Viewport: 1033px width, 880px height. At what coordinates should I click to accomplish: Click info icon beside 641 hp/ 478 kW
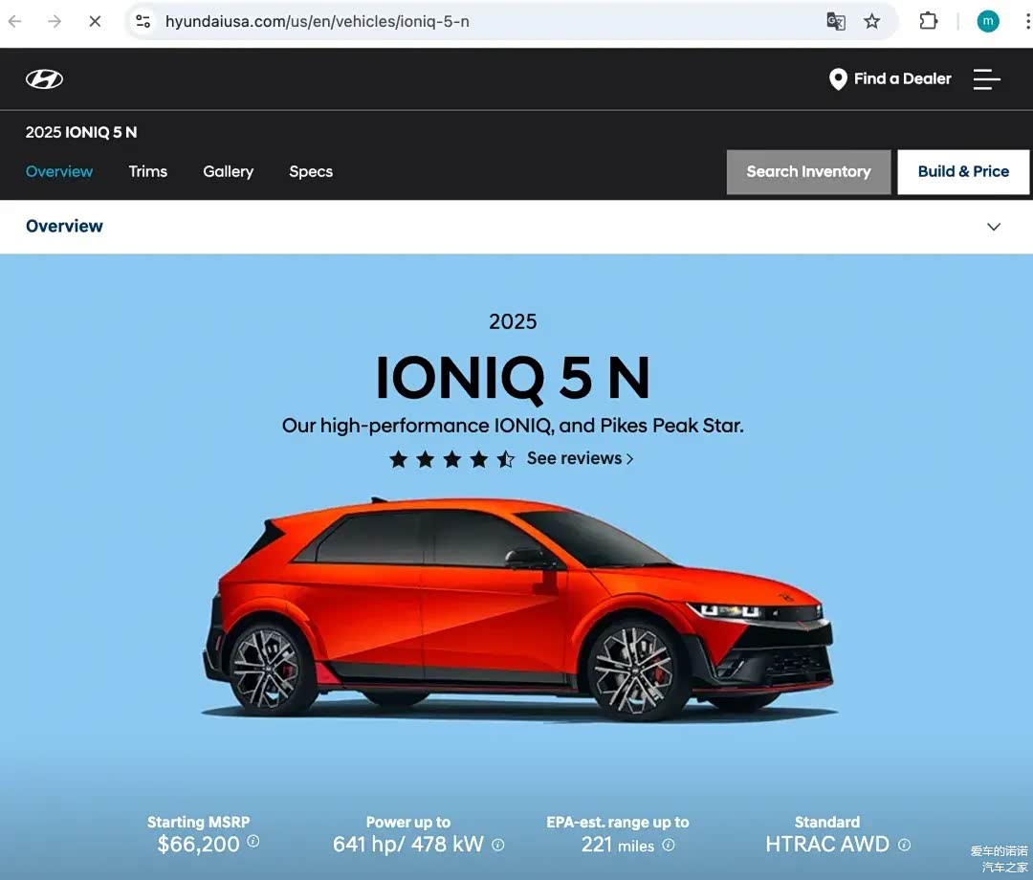[498, 844]
